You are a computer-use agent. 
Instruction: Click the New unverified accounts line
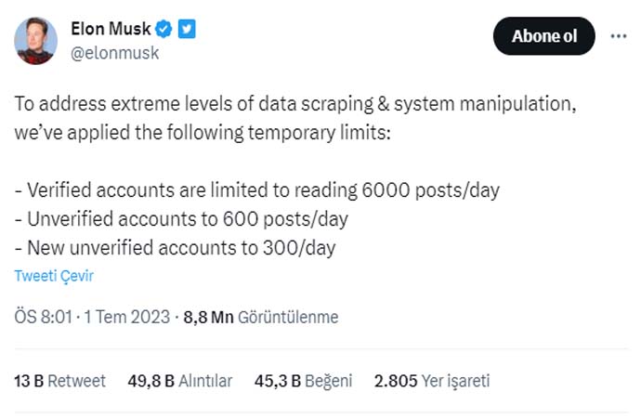coord(175,248)
